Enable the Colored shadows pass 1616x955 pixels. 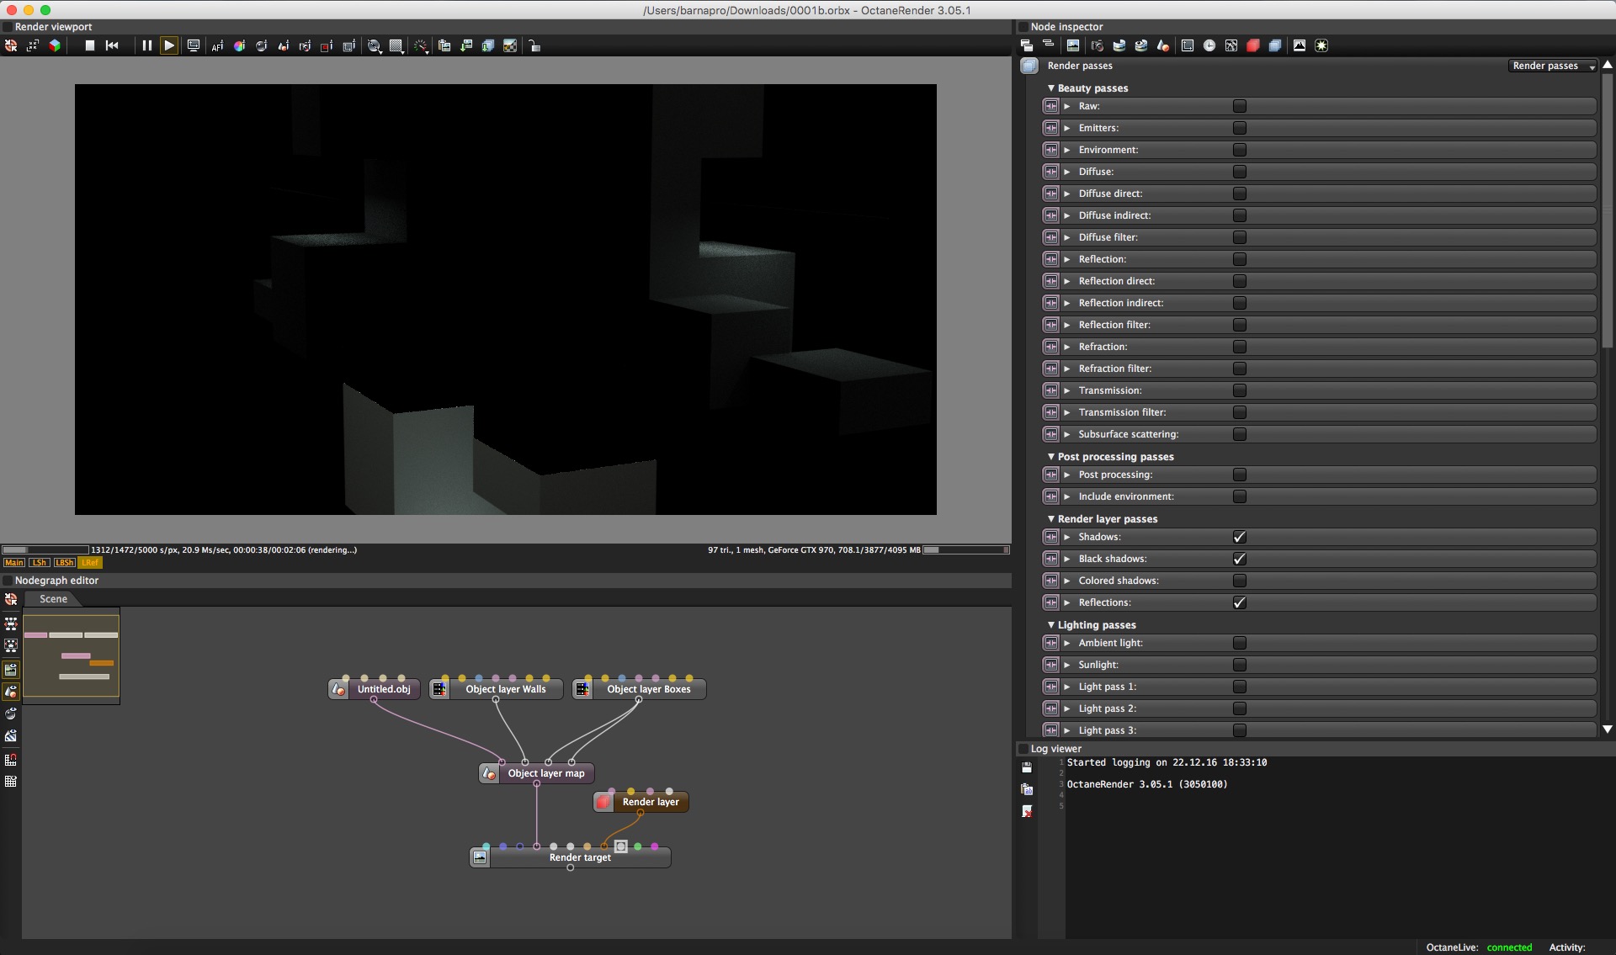1240,581
